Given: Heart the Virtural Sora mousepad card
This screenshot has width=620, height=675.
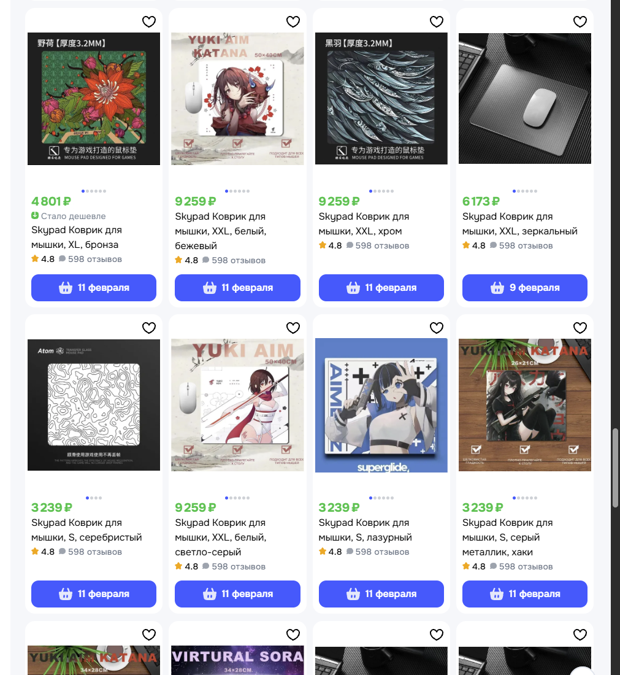Looking at the screenshot, I should (293, 634).
